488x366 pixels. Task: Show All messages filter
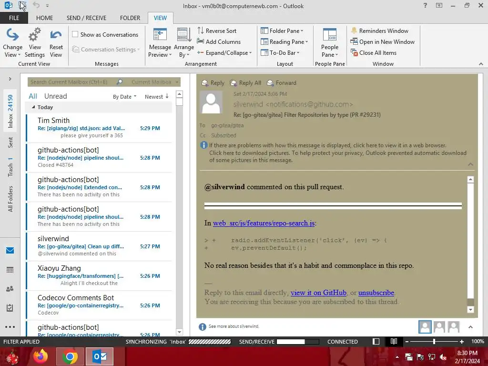click(33, 96)
